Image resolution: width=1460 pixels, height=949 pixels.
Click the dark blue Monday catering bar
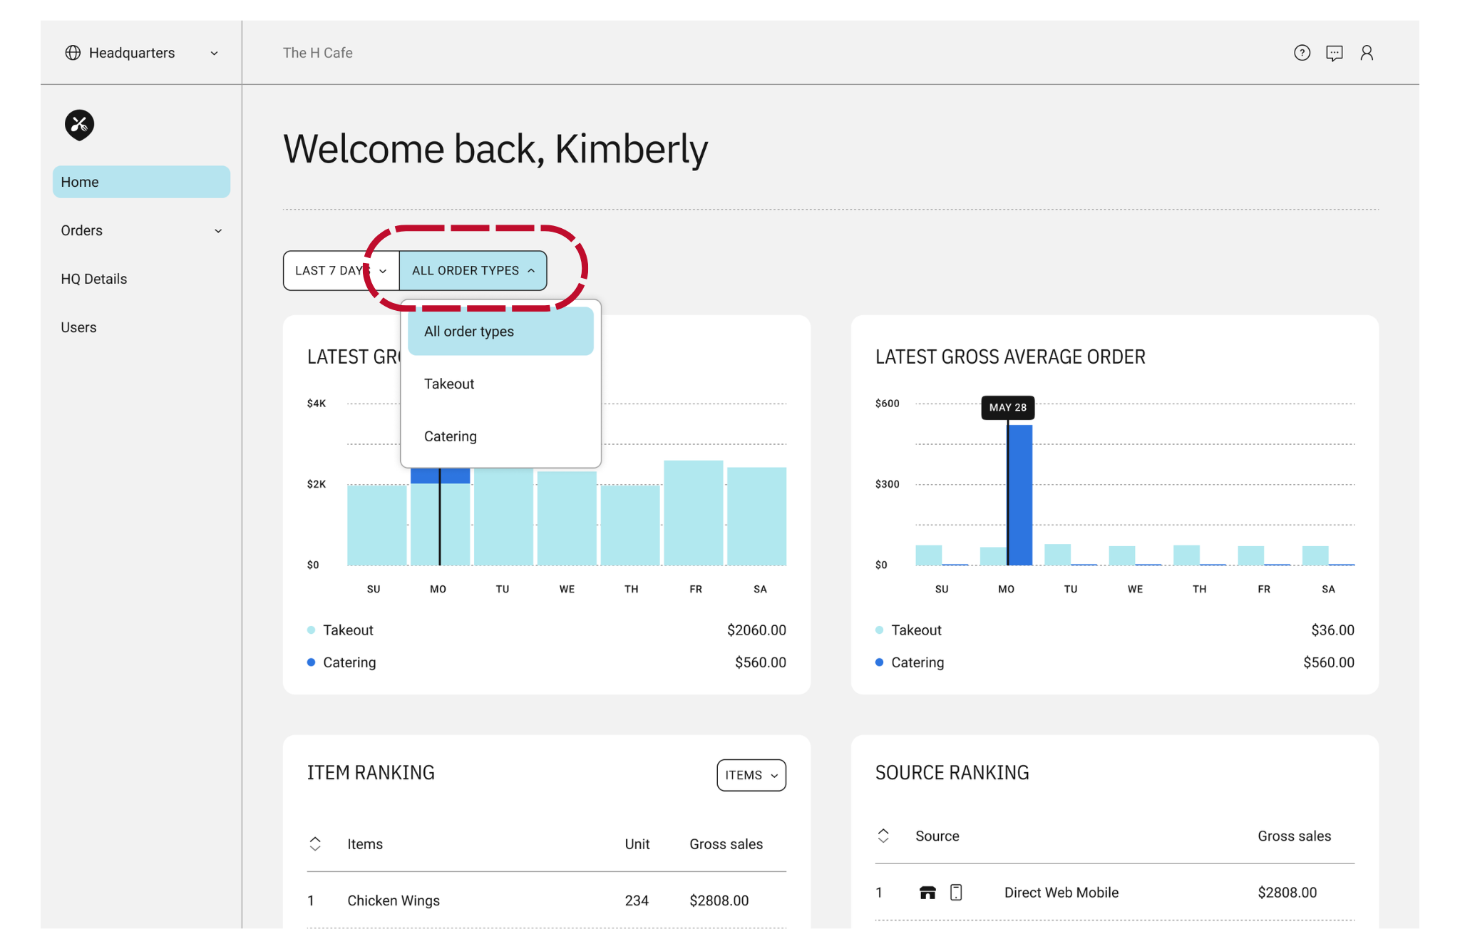coord(1020,495)
